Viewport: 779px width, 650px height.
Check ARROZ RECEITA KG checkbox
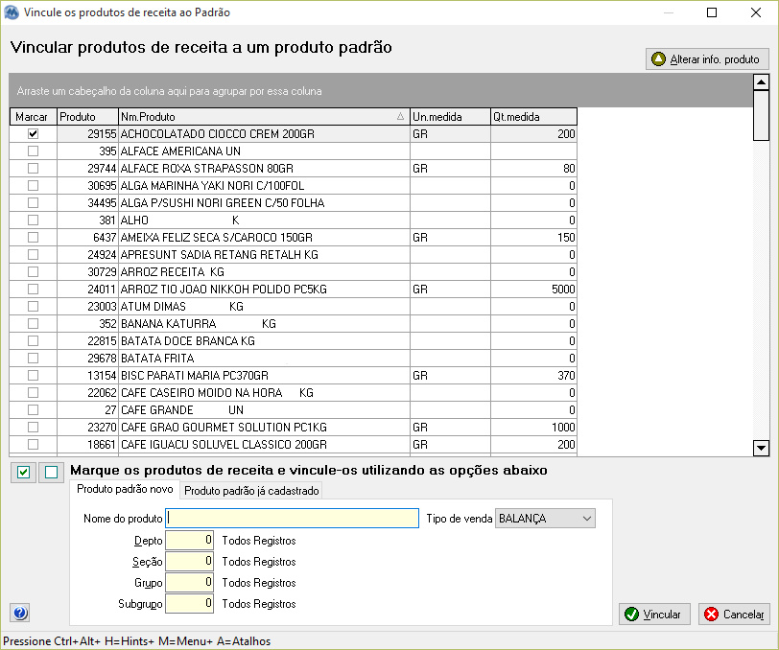[x=33, y=271]
